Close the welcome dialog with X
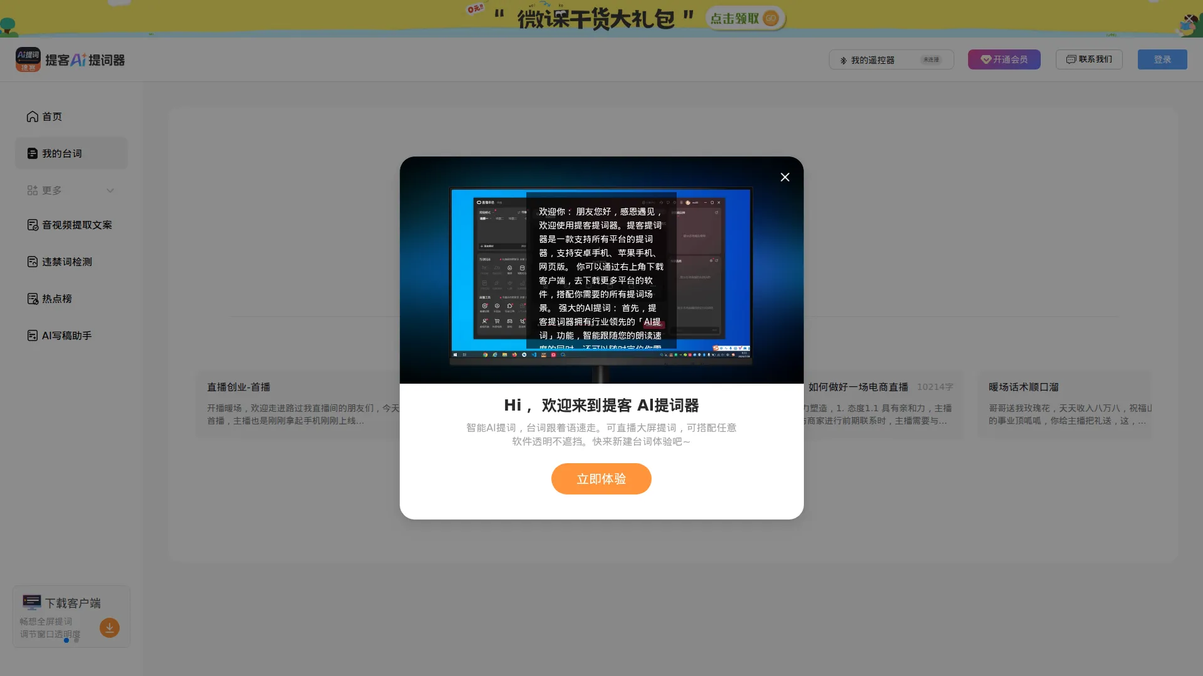 (784, 177)
